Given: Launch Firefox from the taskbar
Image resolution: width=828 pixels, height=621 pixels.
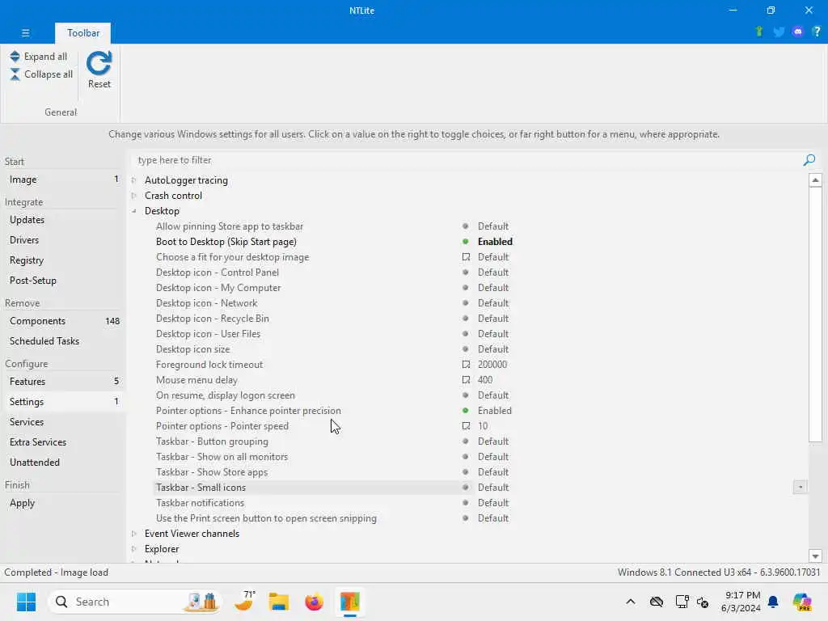Looking at the screenshot, I should (314, 602).
